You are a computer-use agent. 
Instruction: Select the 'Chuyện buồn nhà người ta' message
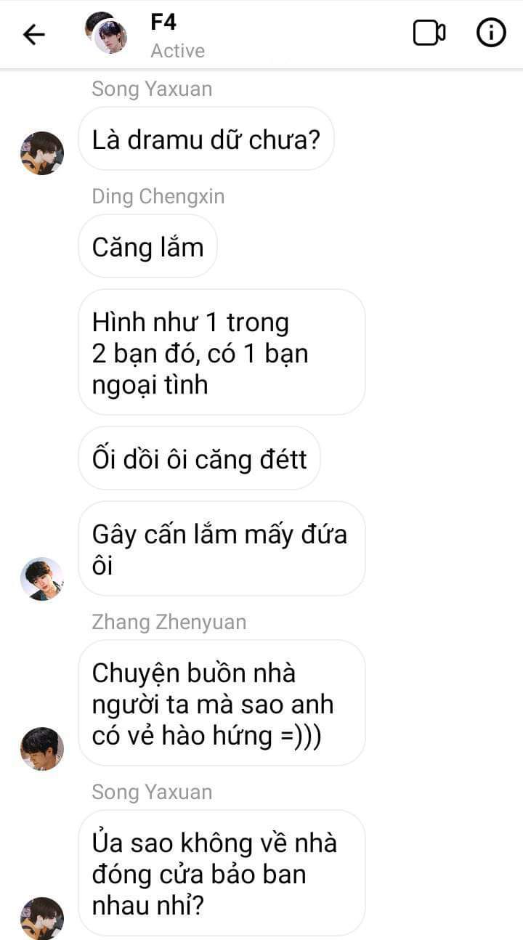pos(222,703)
